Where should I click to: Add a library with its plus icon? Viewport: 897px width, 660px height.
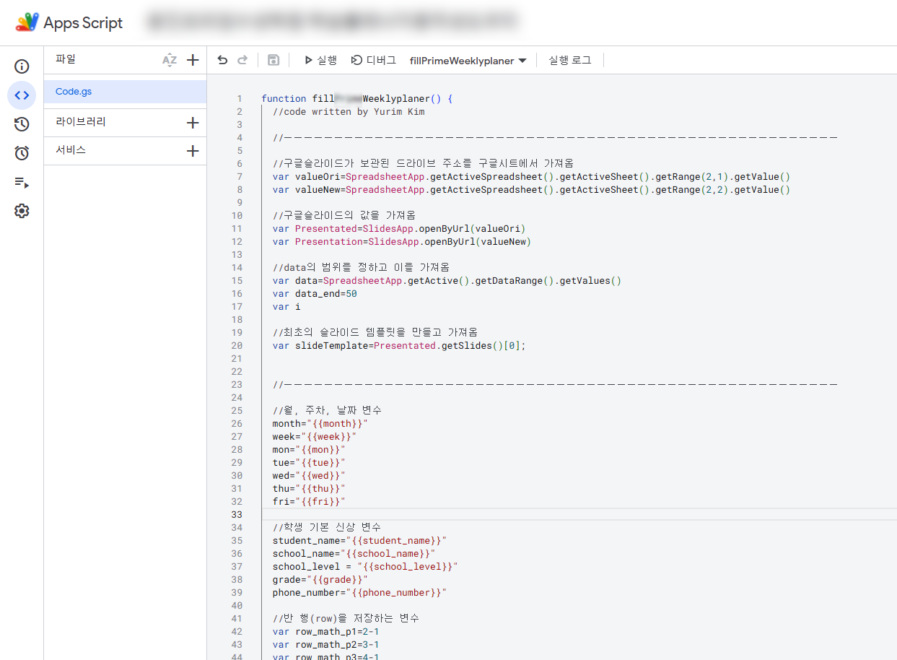[x=193, y=122]
